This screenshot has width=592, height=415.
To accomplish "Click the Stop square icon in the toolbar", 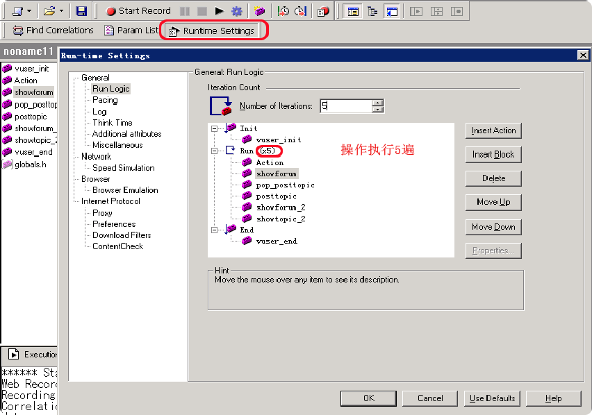I will 202,11.
